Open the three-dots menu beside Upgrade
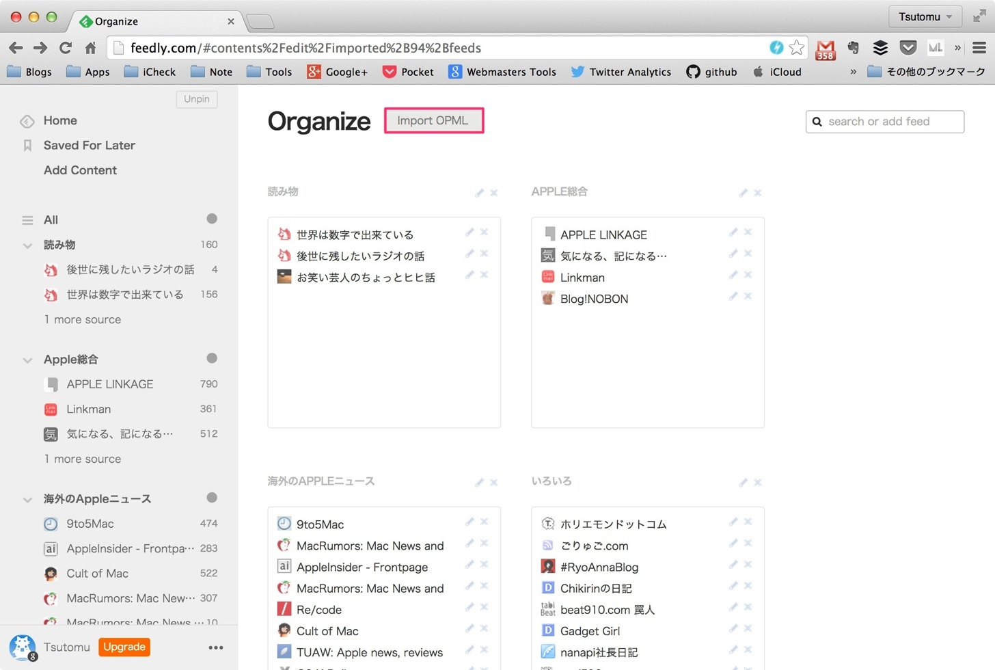The height and width of the screenshot is (670, 995). [216, 647]
